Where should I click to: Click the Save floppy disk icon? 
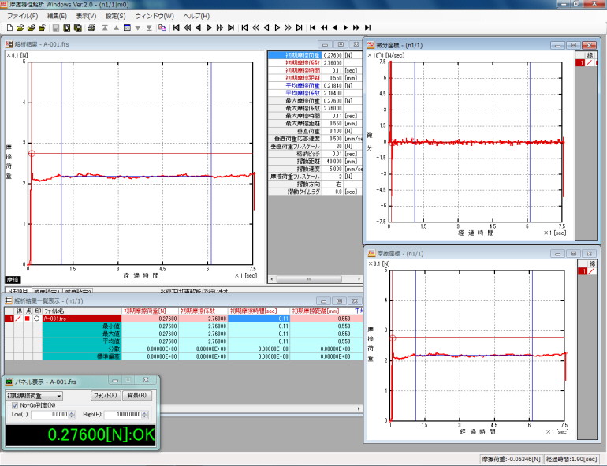pos(56,28)
